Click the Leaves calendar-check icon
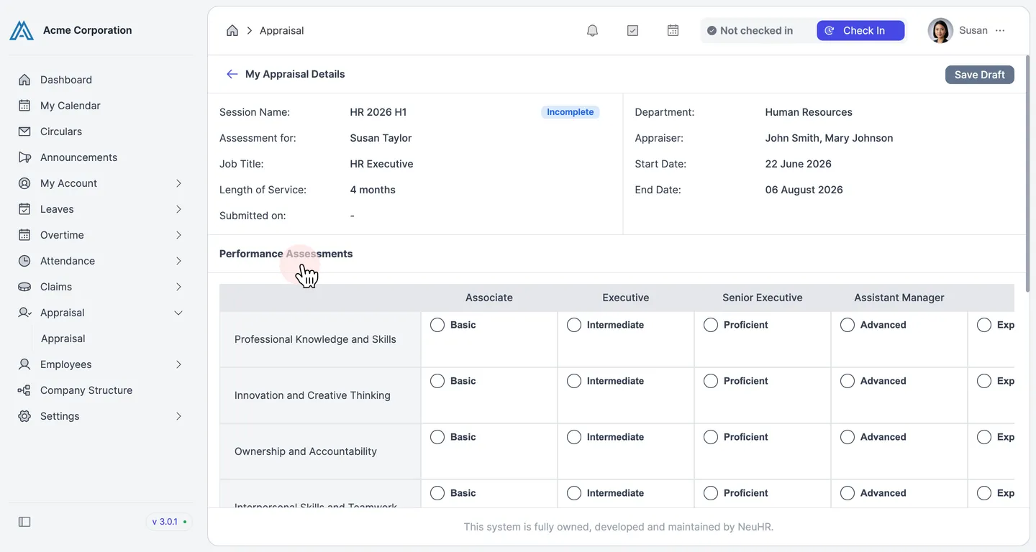 point(24,209)
